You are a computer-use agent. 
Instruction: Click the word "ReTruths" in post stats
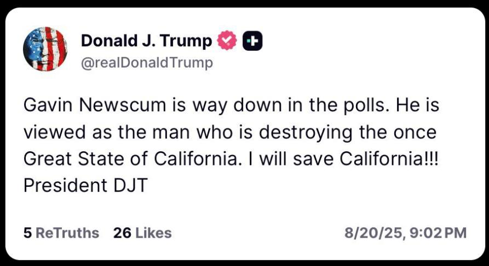[67, 233]
